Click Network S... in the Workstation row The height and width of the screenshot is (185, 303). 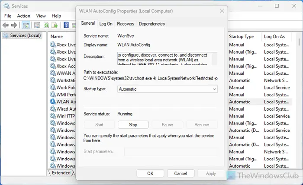(x=276, y=80)
